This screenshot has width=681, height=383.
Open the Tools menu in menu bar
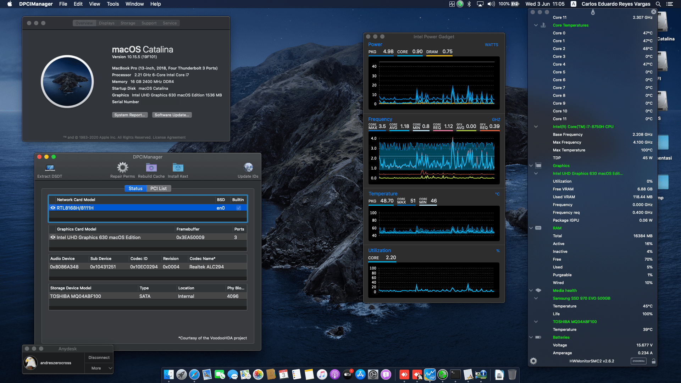(112, 4)
